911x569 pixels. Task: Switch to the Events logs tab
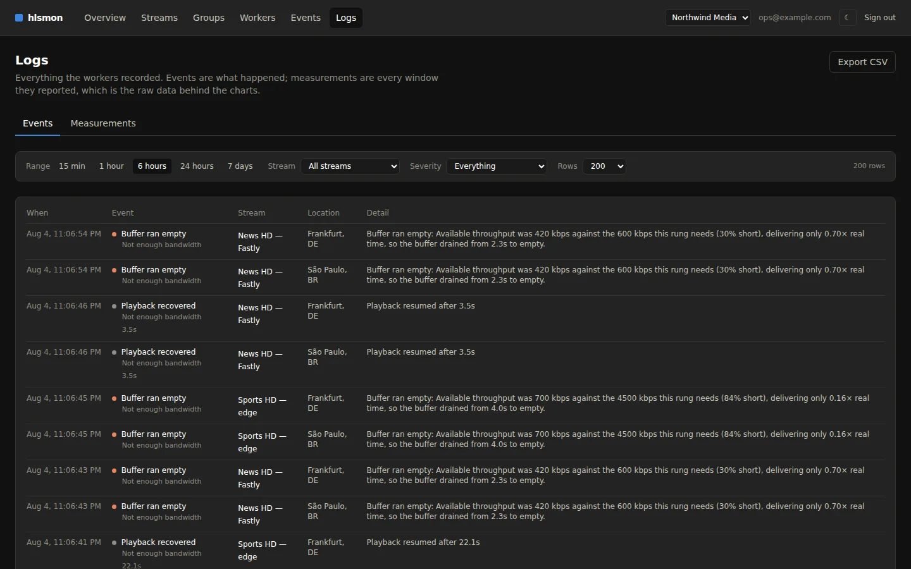(38, 123)
